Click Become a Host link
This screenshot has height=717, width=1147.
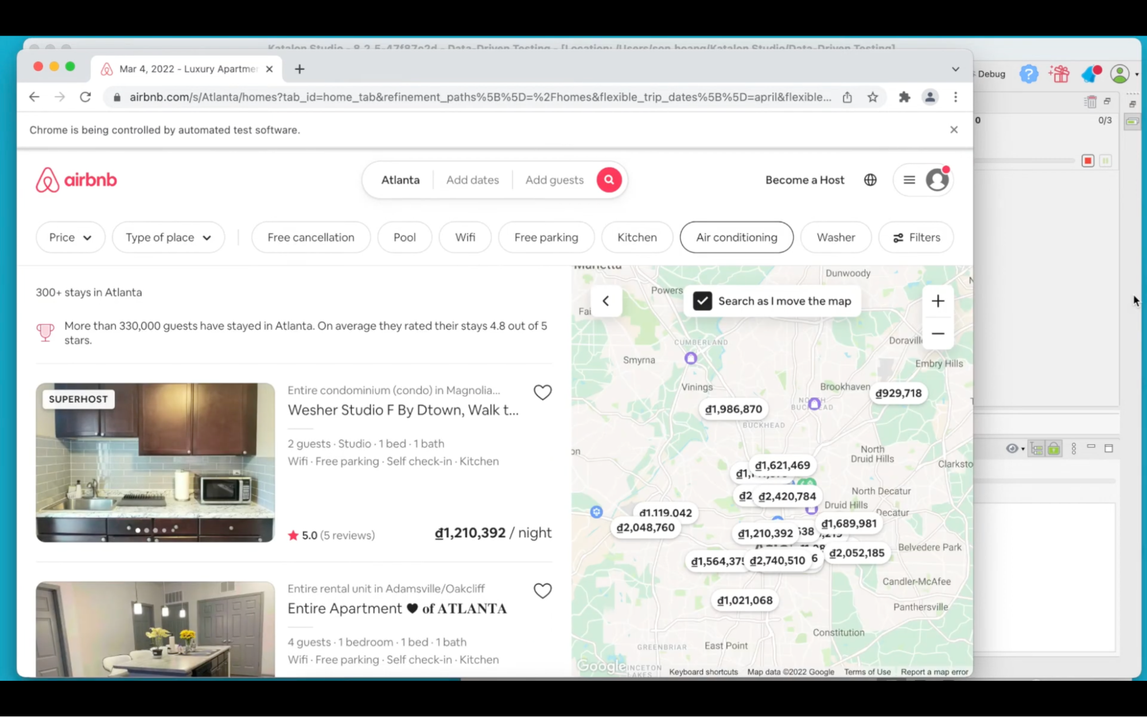(804, 180)
